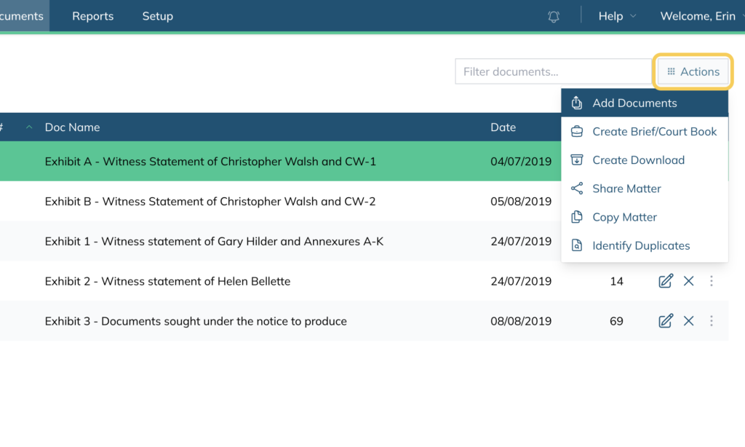
Task: Click the Share Matter icon
Action: (577, 189)
